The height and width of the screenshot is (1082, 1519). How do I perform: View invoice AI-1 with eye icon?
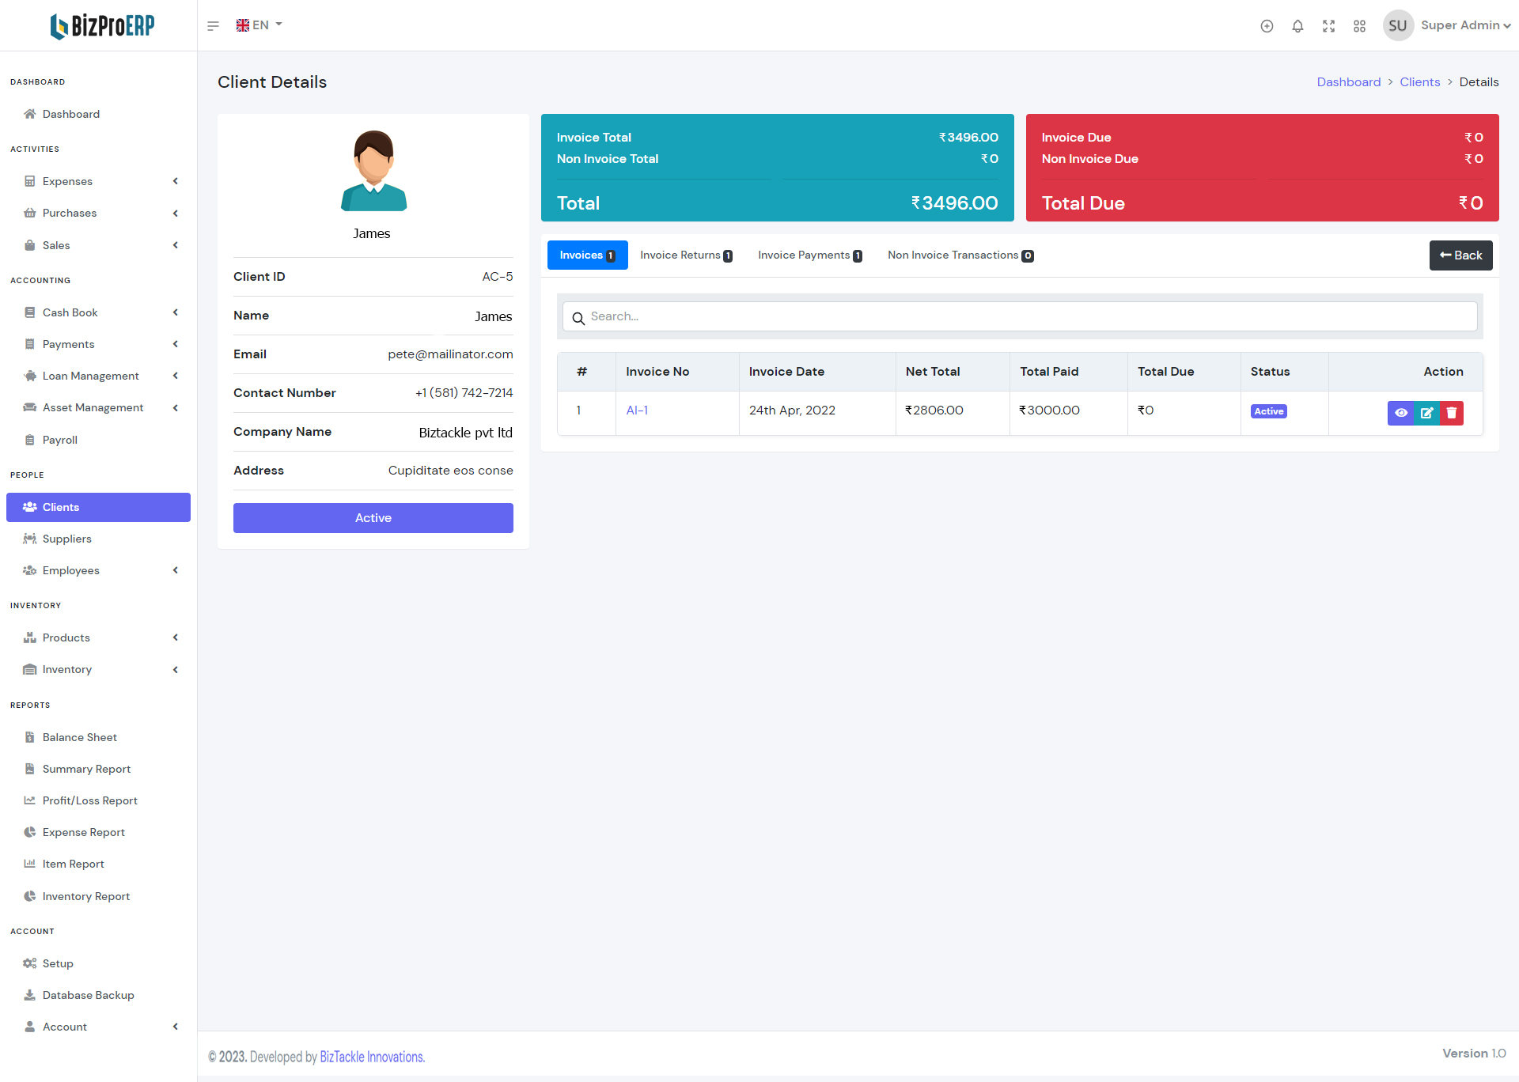tap(1400, 413)
